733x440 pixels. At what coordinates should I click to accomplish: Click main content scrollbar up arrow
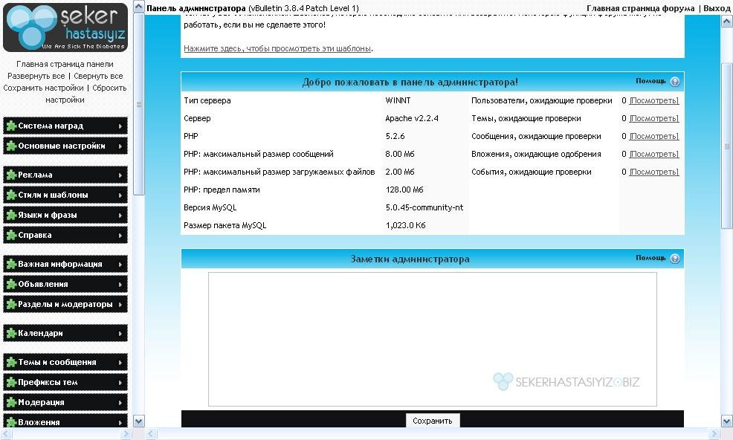click(x=727, y=22)
